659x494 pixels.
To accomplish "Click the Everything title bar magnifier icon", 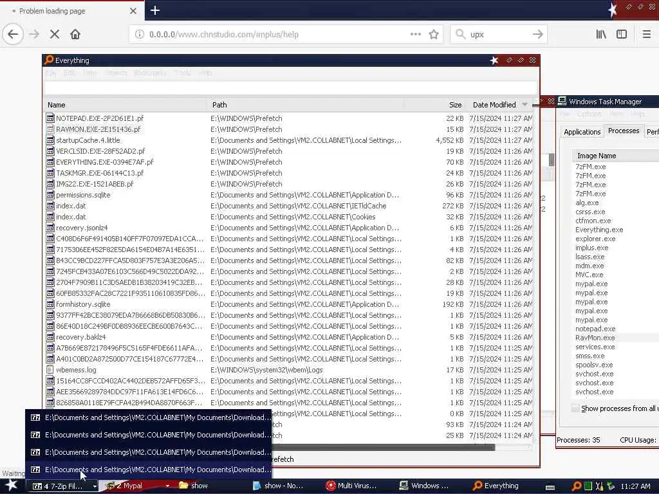I will [49, 60].
